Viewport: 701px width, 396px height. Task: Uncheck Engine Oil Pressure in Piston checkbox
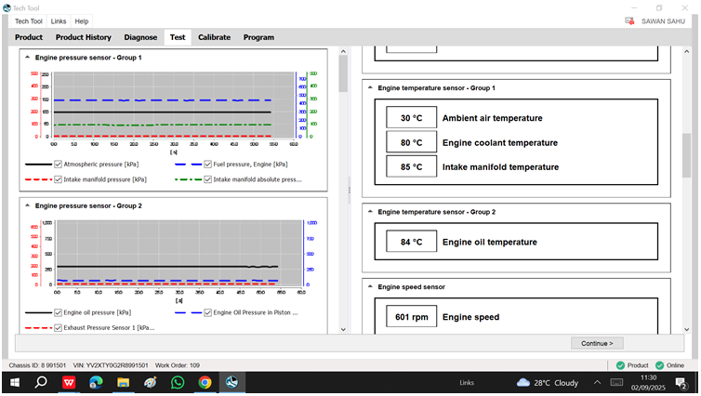point(208,313)
